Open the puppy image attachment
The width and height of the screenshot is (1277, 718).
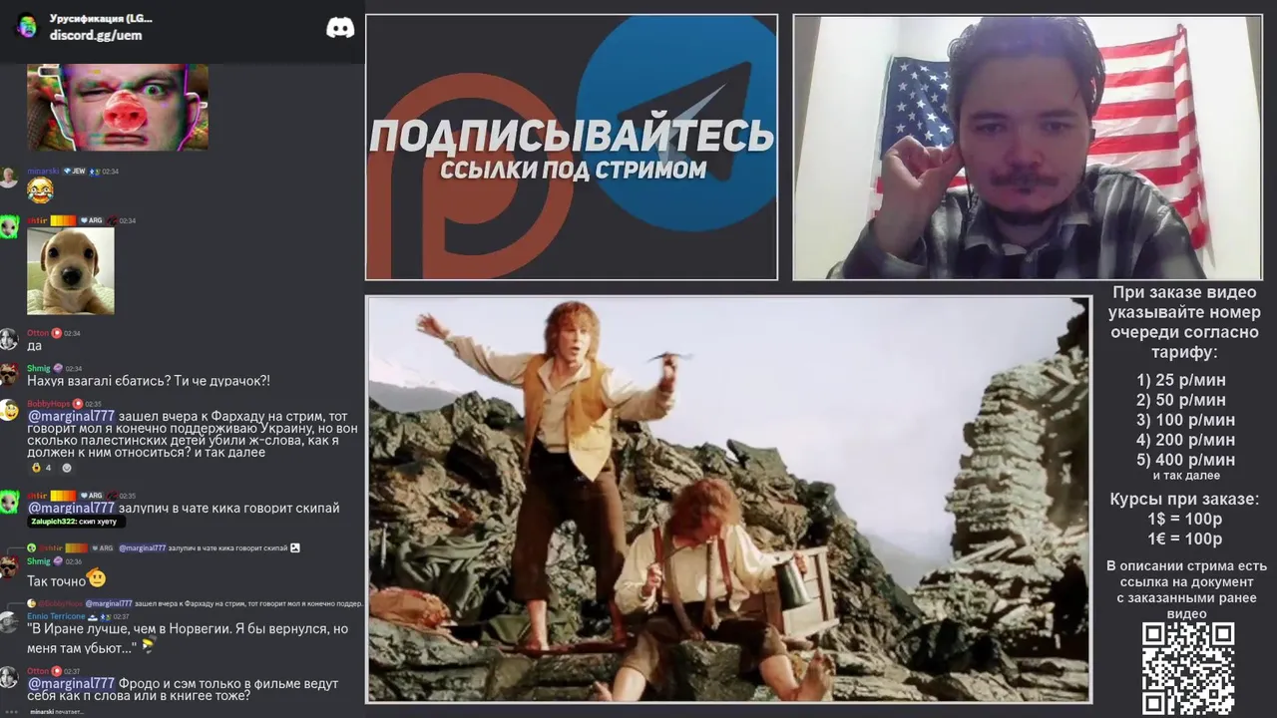click(70, 271)
